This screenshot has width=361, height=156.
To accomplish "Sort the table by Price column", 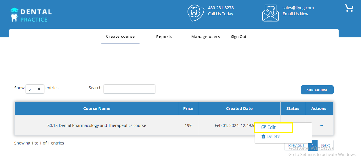I will (x=188, y=109).
